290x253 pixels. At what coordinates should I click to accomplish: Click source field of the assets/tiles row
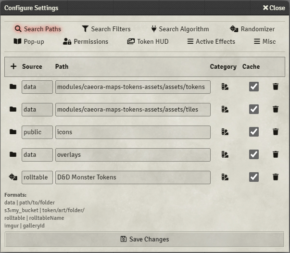[x=37, y=110]
